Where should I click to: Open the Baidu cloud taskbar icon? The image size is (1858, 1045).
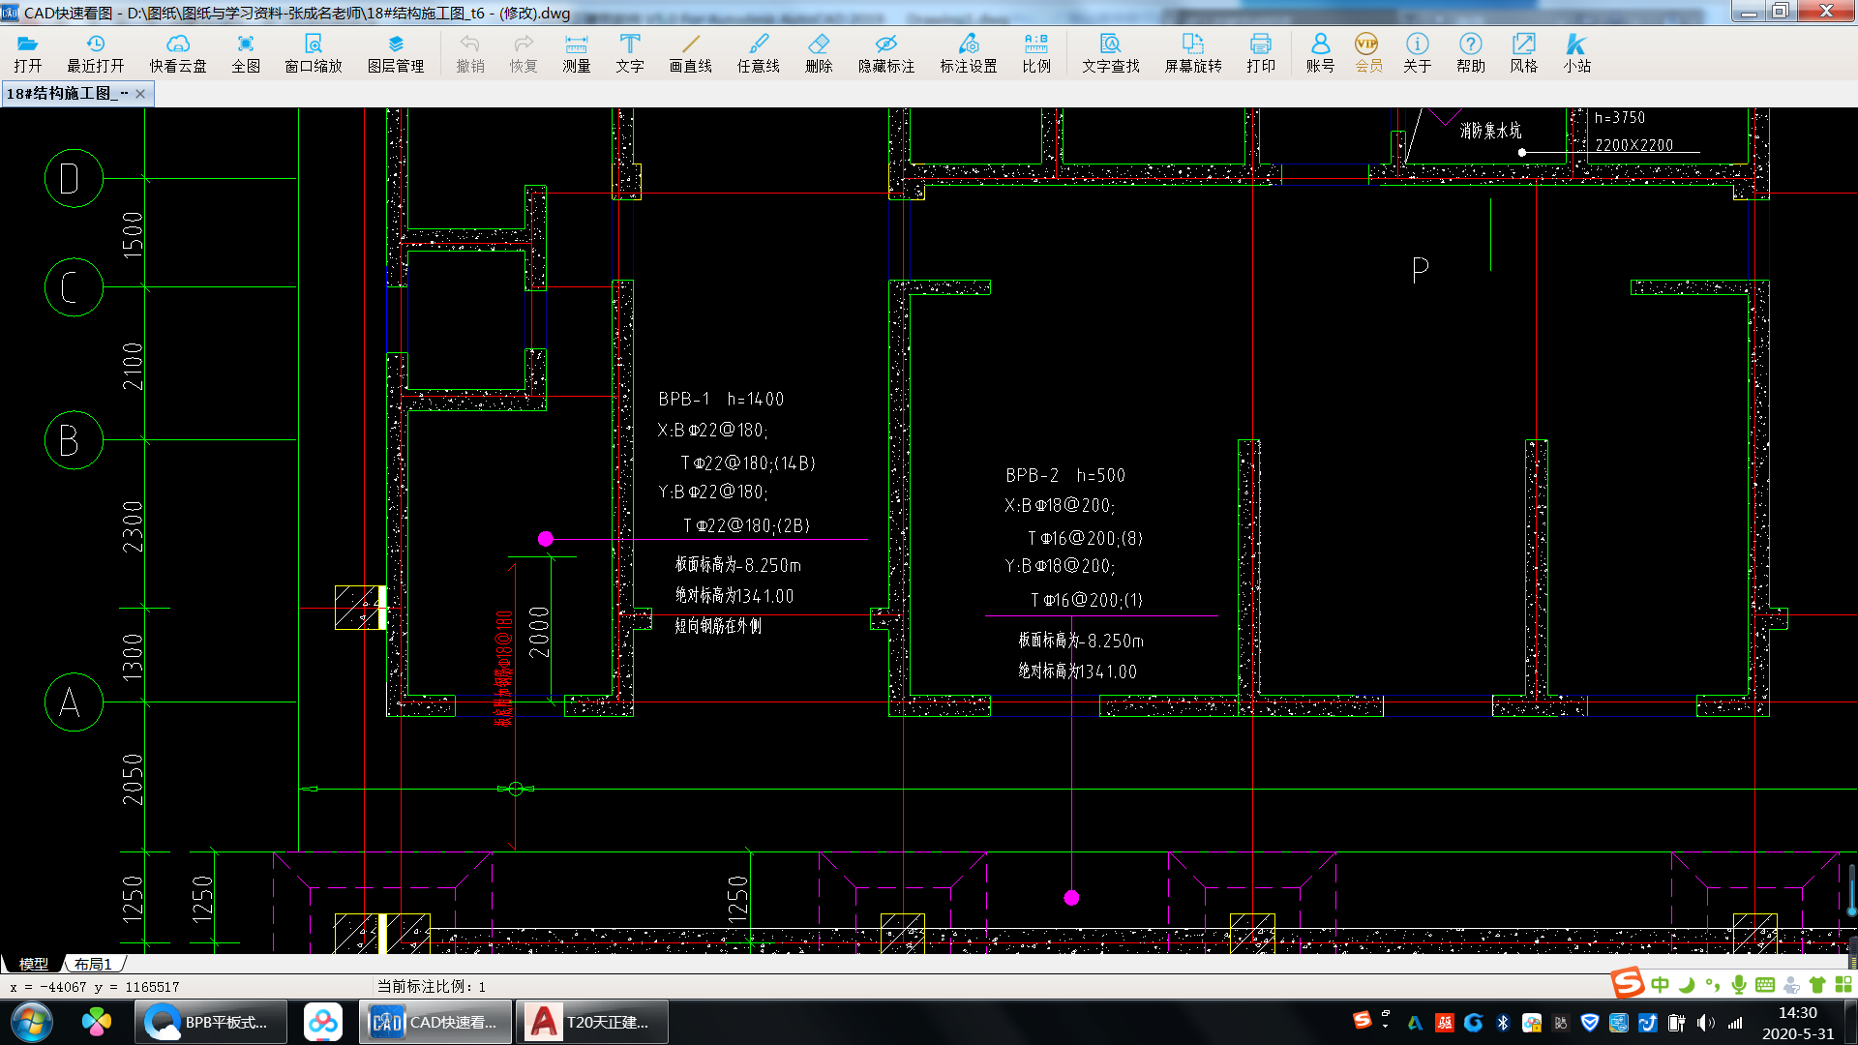click(323, 1022)
